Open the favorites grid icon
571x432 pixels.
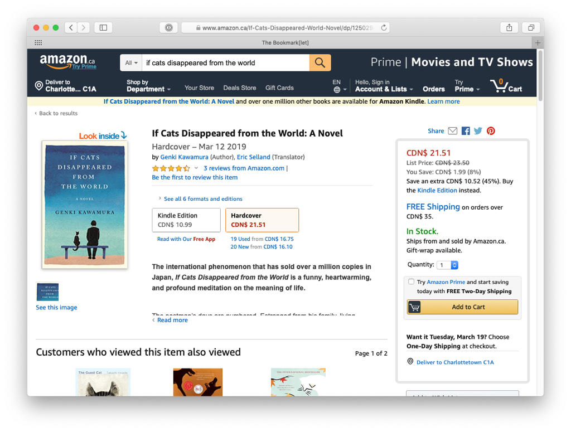(38, 42)
